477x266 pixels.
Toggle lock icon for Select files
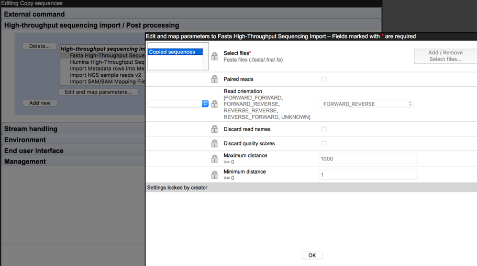pos(215,56)
